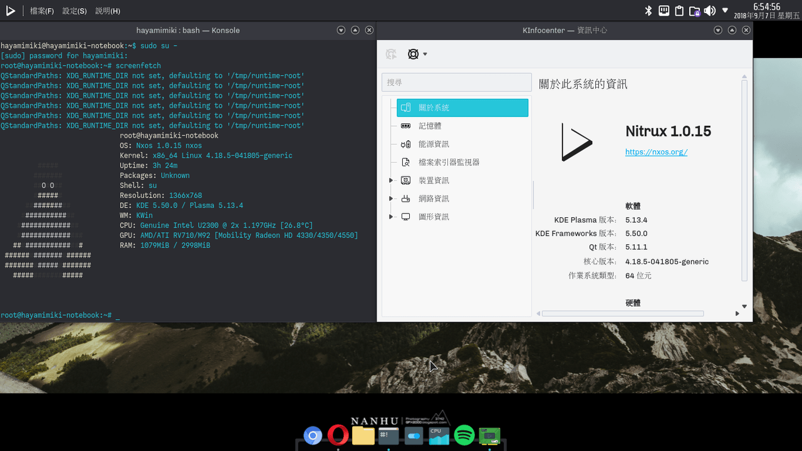
Task: Click the 搜尋 search field
Action: 457,82
